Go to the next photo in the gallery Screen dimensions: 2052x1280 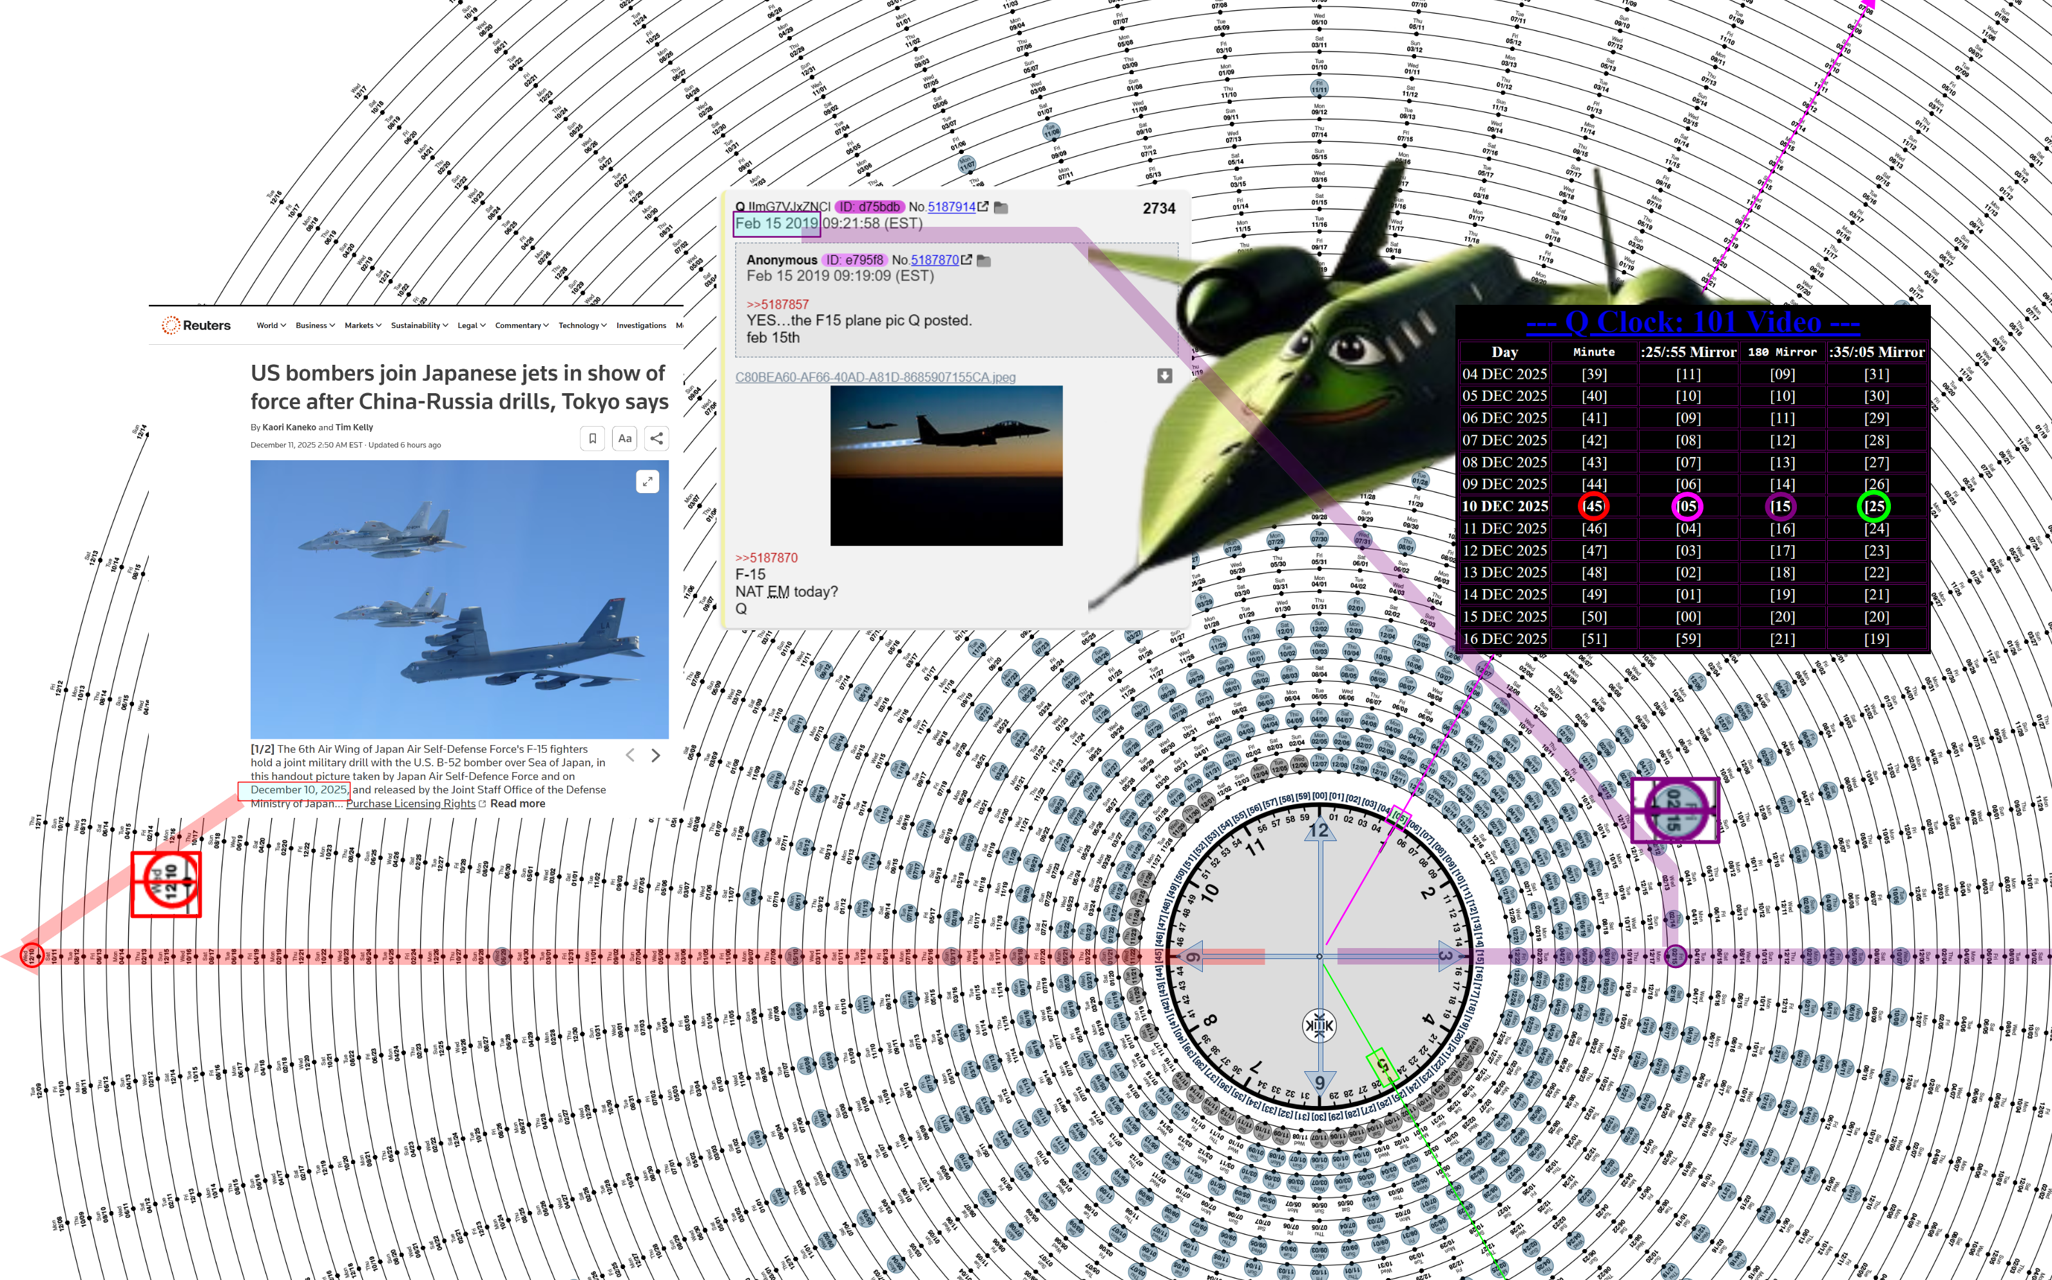tap(656, 755)
